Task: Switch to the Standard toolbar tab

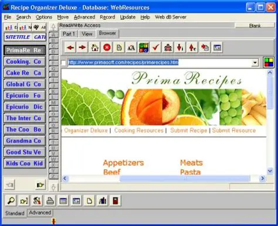Action: pyautogui.click(x=15, y=213)
